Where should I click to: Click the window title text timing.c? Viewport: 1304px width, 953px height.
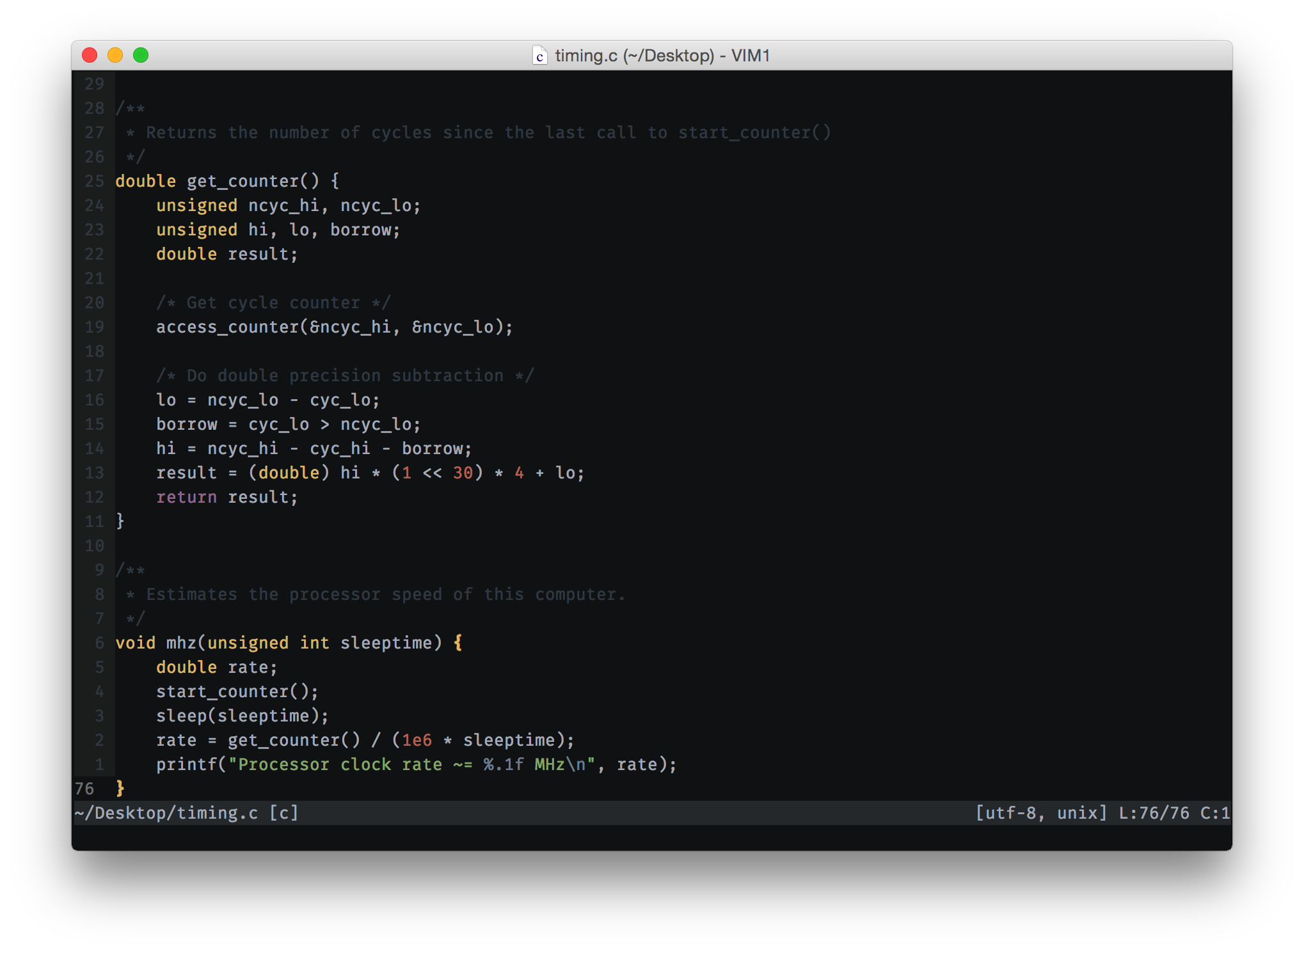pos(585,56)
